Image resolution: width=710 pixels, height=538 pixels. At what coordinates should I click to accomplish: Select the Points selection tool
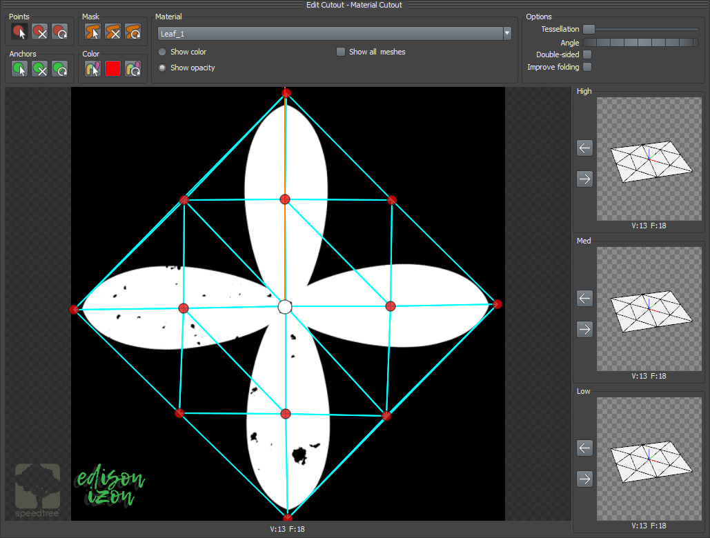point(19,30)
